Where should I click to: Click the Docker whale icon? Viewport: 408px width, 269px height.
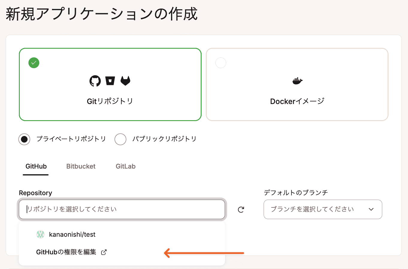(297, 81)
